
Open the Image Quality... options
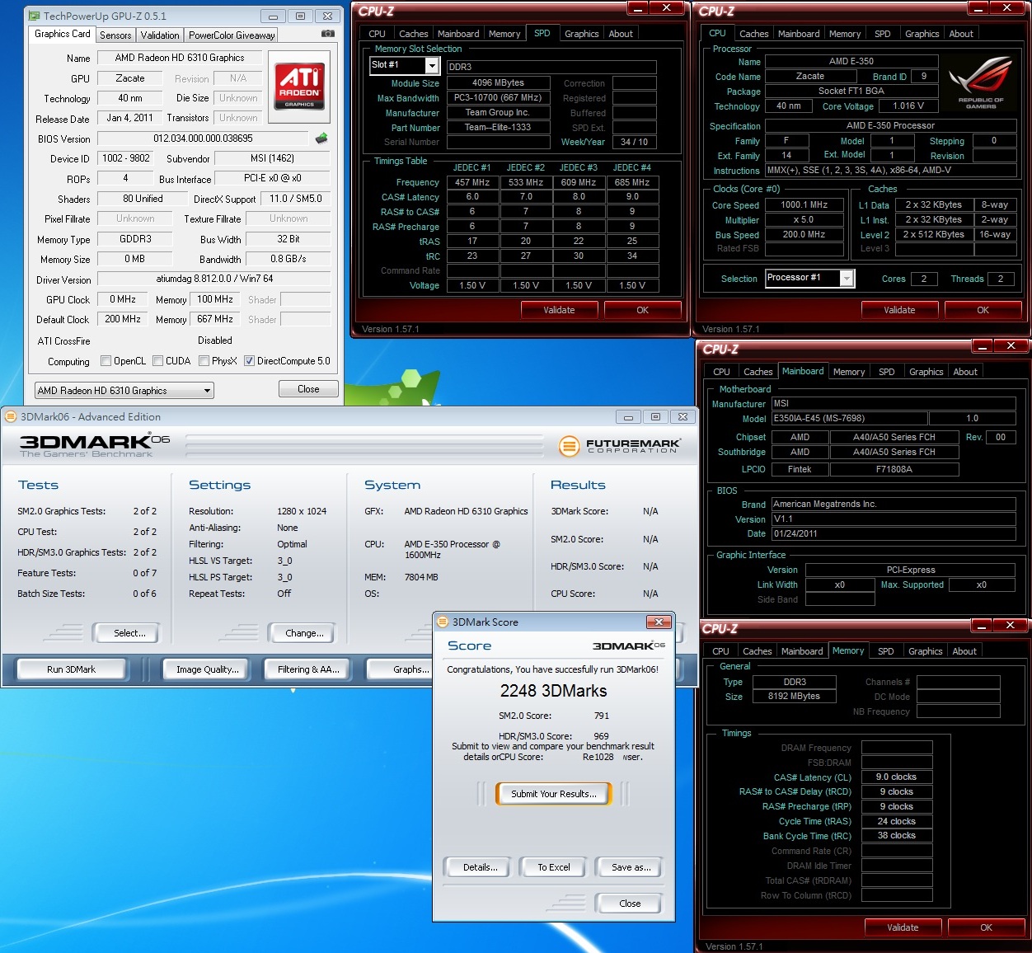tap(208, 669)
